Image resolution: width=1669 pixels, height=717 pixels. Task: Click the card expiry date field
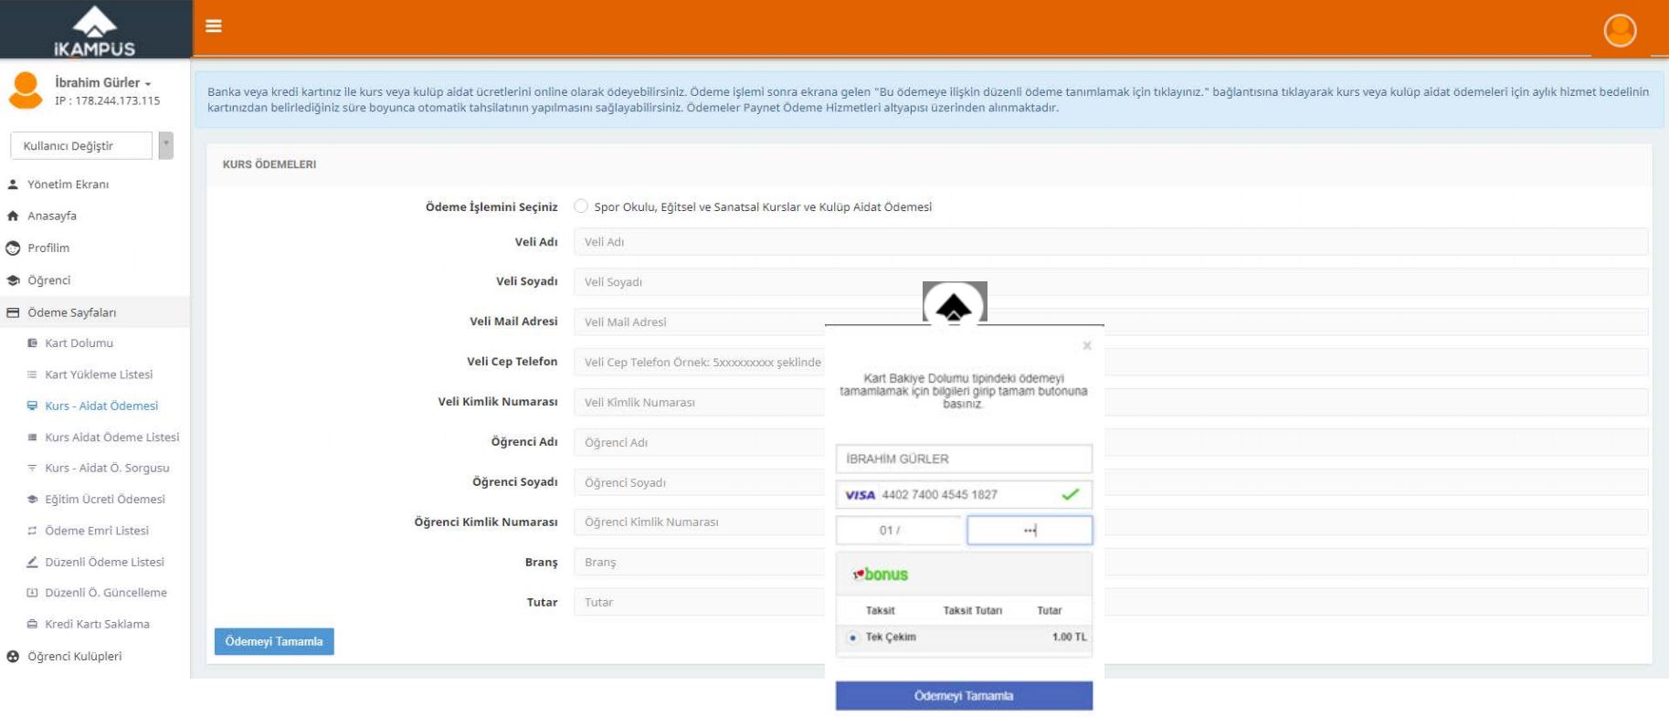tap(900, 531)
